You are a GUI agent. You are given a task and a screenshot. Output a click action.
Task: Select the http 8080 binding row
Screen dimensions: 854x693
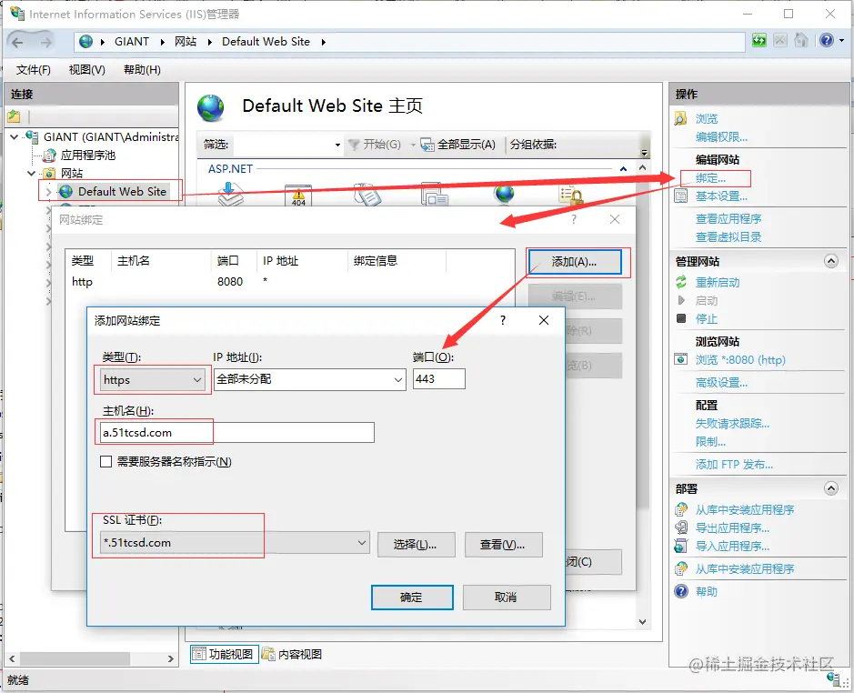click(288, 282)
